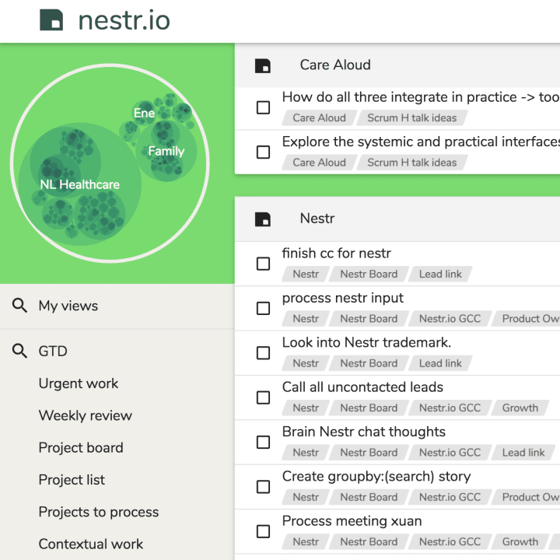Viewport: 560px width, 560px height.
Task: Click the nestr.io logo icon in header
Action: (x=51, y=20)
